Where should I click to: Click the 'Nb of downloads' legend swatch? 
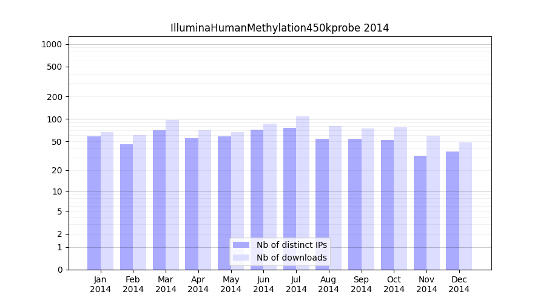(241, 258)
